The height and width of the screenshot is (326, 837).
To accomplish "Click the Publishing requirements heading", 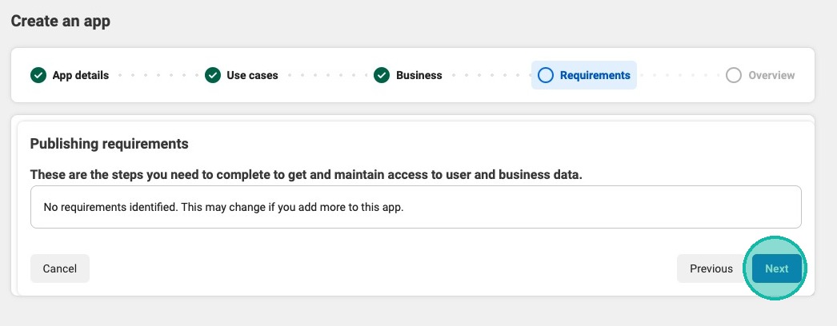I will coord(109,144).
